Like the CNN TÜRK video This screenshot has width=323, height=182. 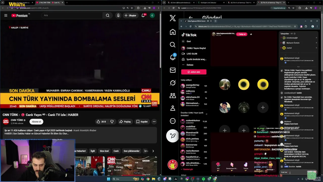[101, 122]
